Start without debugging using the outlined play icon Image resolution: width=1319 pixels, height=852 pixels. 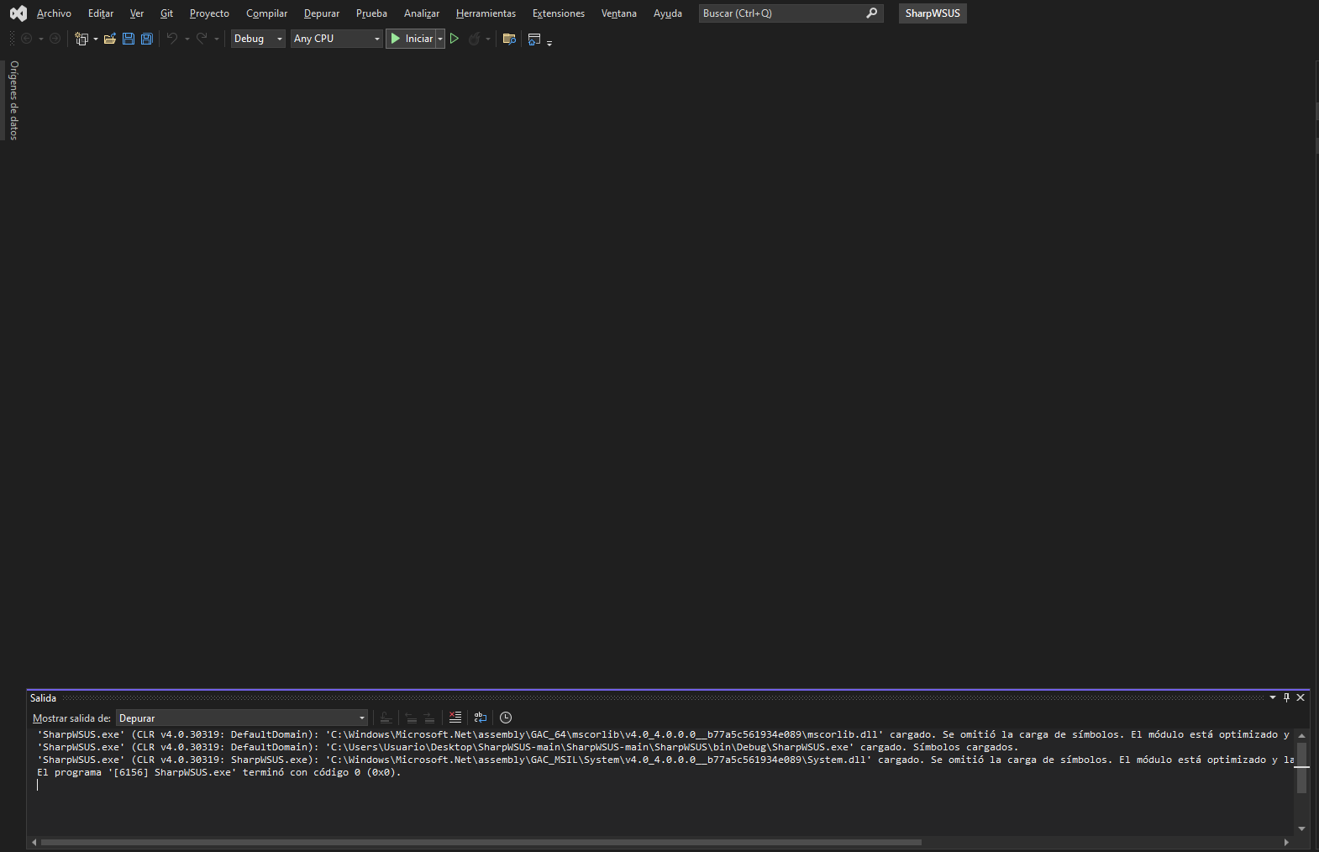455,39
